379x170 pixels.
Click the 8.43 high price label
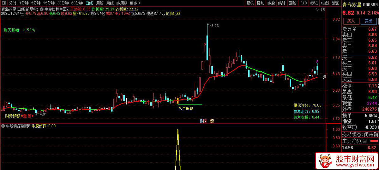pos(215,26)
